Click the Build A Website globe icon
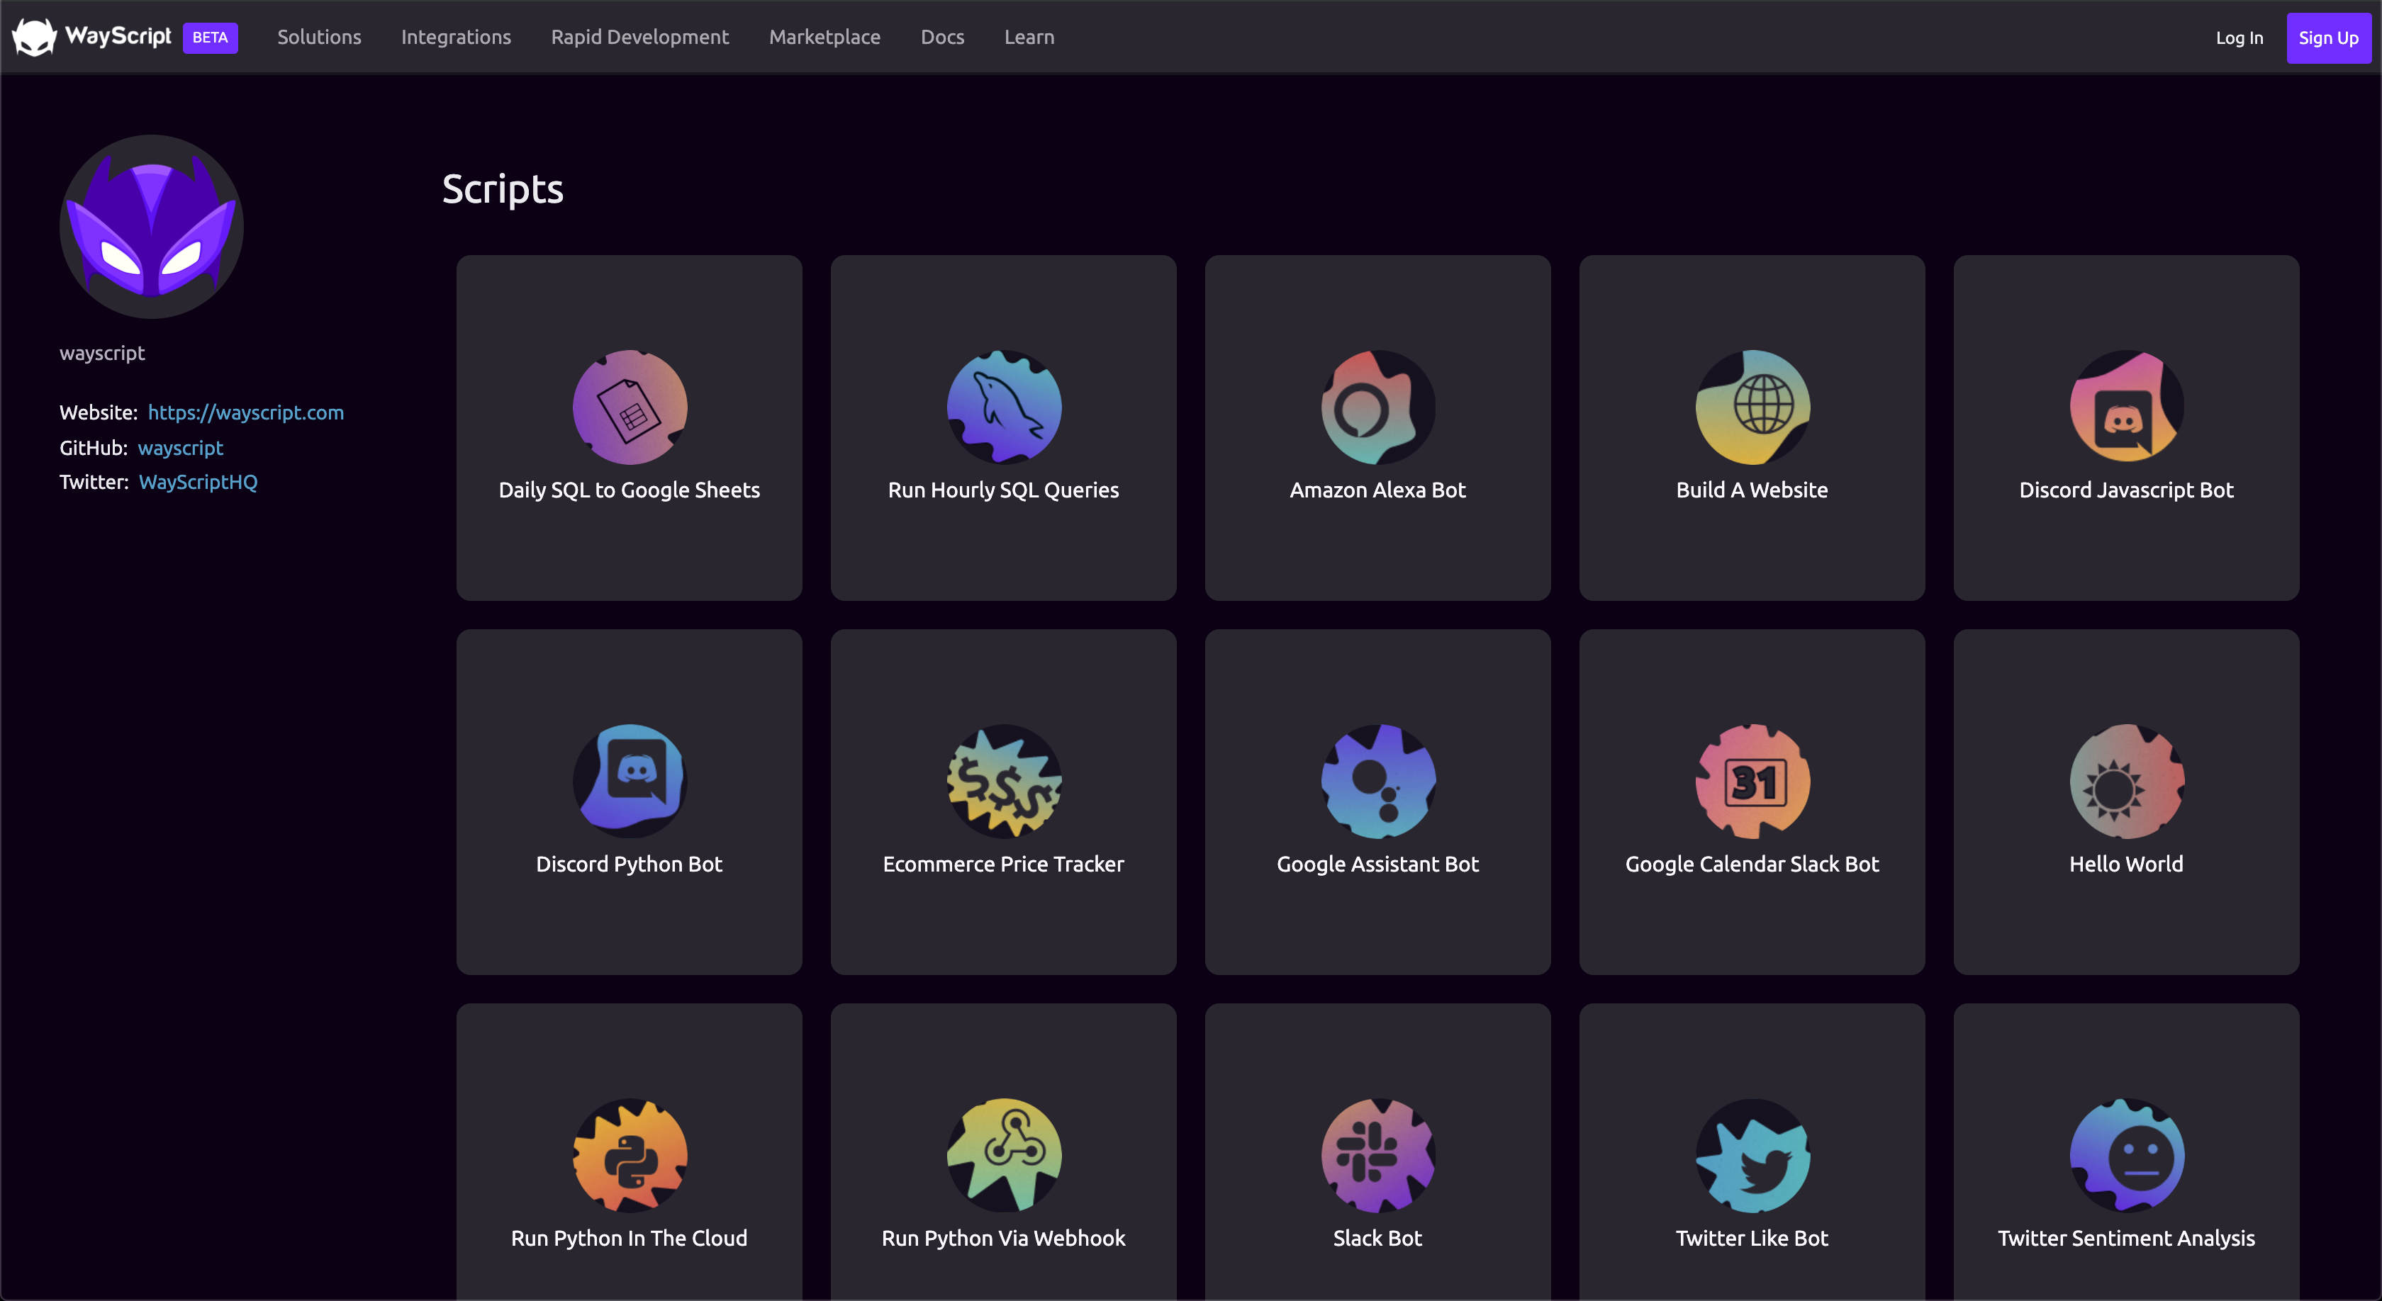 pos(1752,407)
